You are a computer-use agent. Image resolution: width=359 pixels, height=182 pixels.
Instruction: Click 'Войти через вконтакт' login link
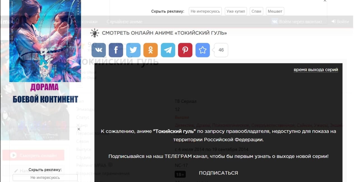[x=297, y=22]
